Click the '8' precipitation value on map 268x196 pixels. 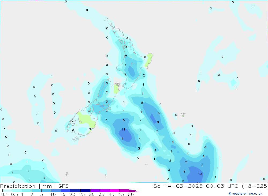coord(158,122)
